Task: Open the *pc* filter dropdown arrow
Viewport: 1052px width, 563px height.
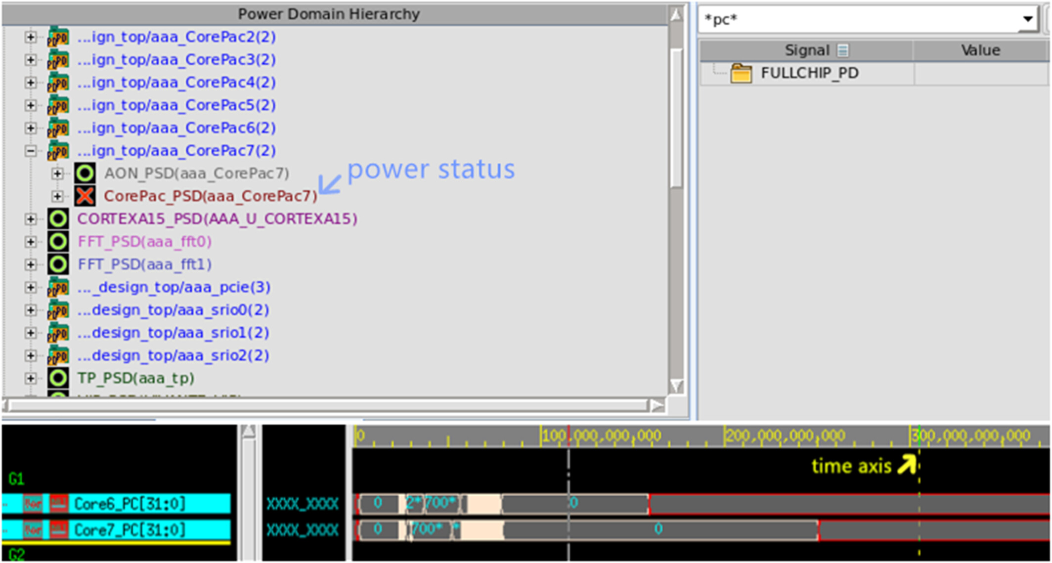Action: tap(1028, 19)
